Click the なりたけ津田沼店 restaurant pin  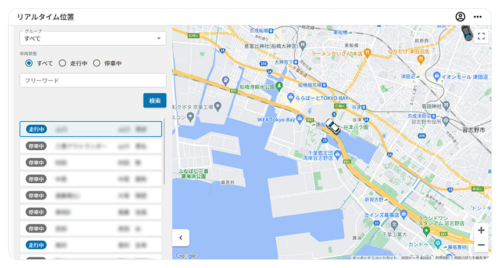click(421, 59)
